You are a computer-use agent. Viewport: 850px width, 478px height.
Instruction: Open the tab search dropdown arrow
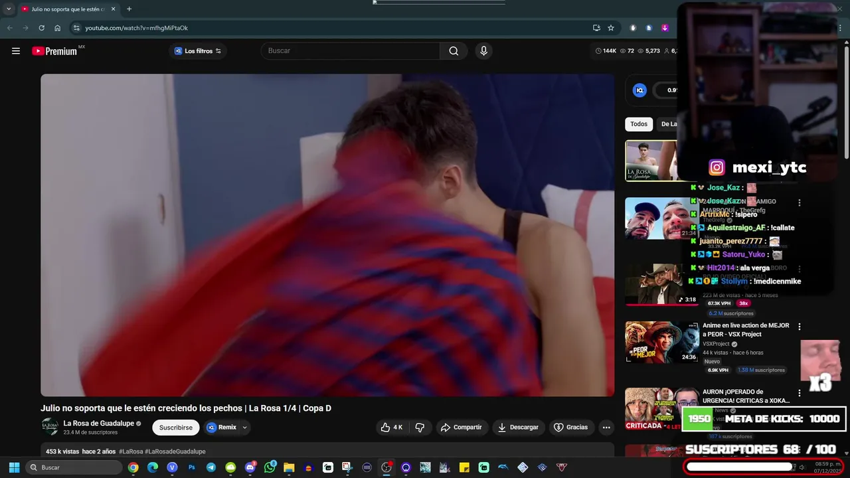coord(9,9)
